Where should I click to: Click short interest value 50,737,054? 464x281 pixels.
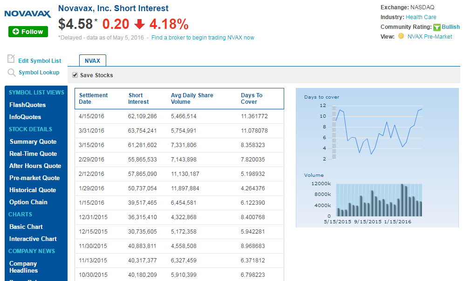click(x=143, y=188)
